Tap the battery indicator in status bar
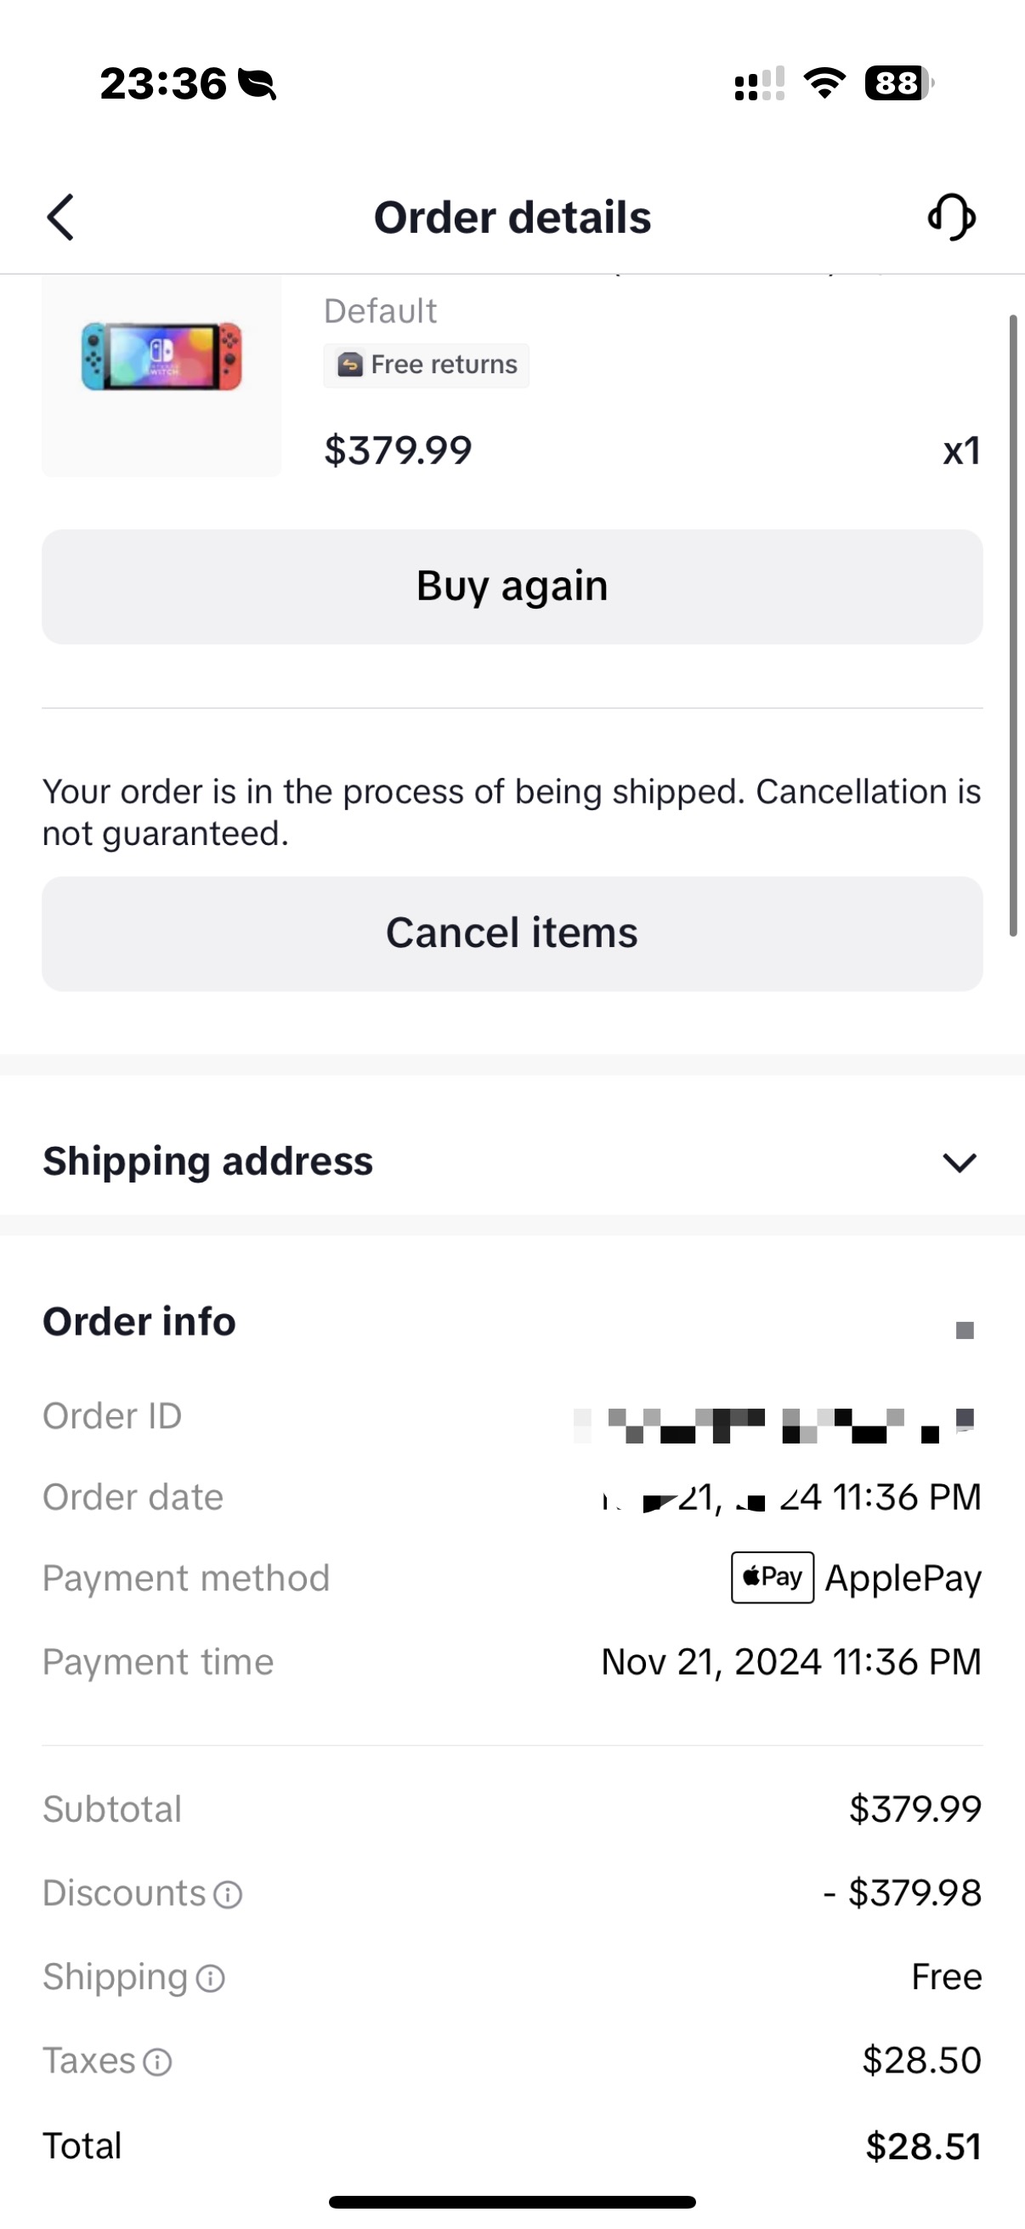This screenshot has height=2229, width=1025. (x=898, y=83)
